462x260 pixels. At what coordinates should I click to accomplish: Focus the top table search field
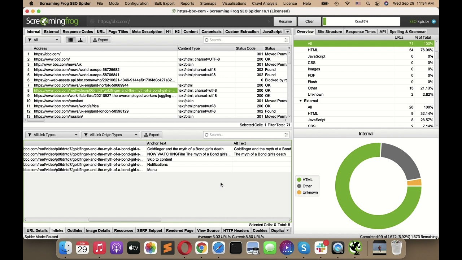(246, 40)
